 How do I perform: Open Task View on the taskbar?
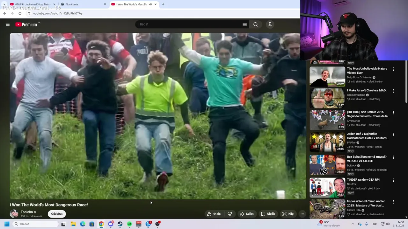click(x=63, y=224)
